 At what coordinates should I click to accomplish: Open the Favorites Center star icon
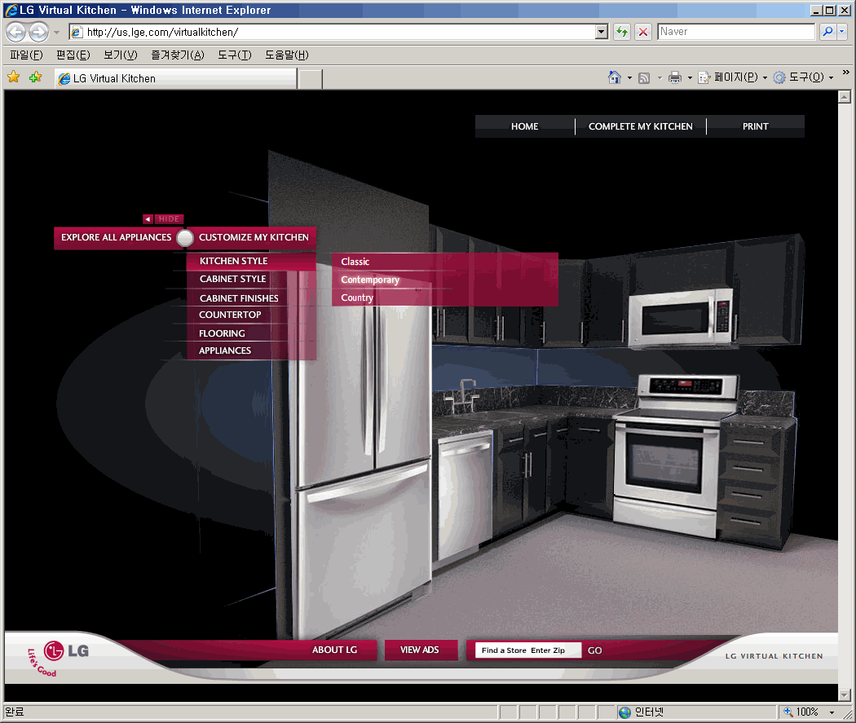click(x=14, y=77)
